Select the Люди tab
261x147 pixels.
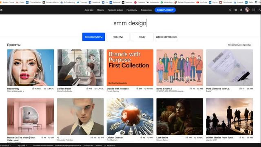coord(142,37)
